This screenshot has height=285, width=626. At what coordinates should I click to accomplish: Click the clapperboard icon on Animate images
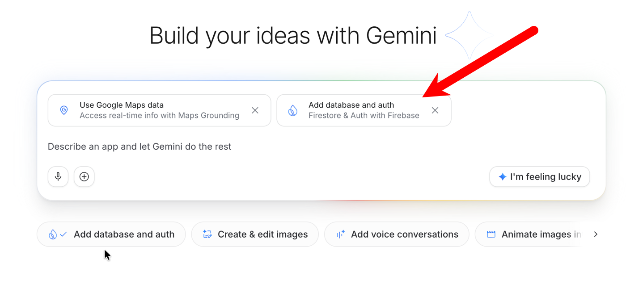point(491,234)
